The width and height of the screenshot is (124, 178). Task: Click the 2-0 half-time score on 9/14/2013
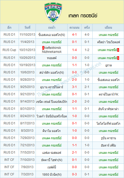click(x=87, y=101)
